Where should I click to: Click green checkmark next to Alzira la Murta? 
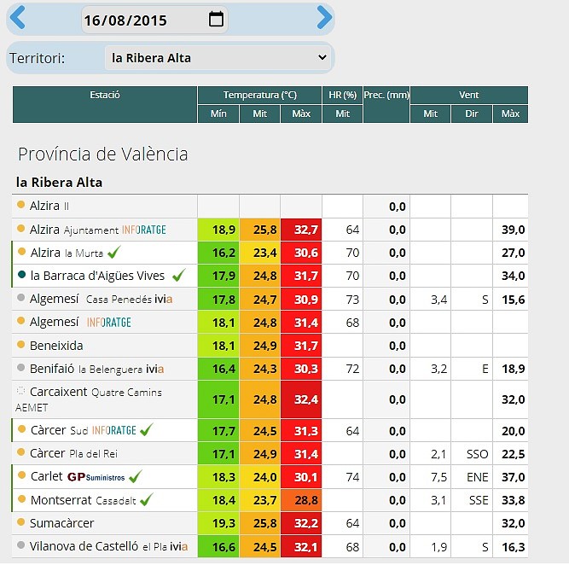click(114, 252)
